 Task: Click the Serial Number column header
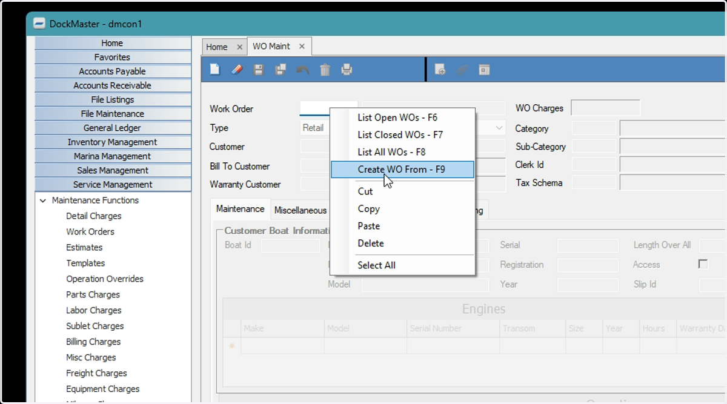pos(453,328)
